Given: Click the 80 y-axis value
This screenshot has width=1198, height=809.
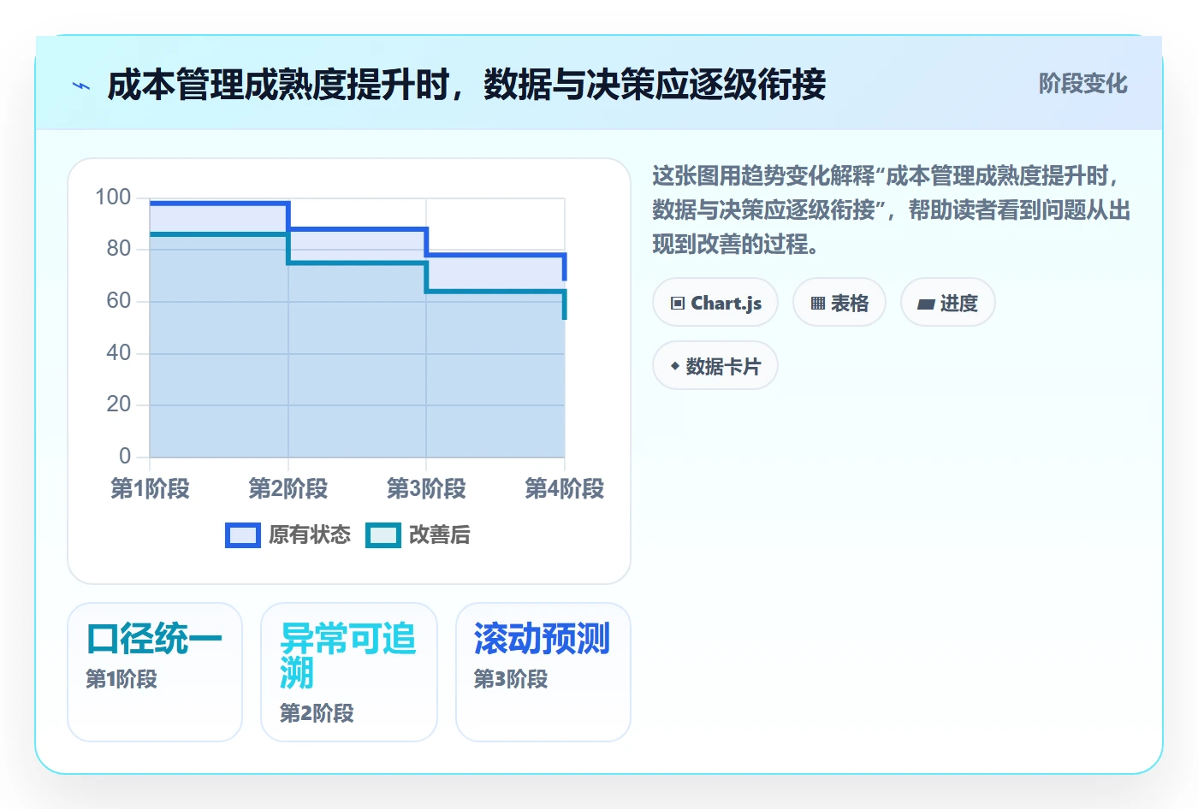Looking at the screenshot, I should click(119, 249).
